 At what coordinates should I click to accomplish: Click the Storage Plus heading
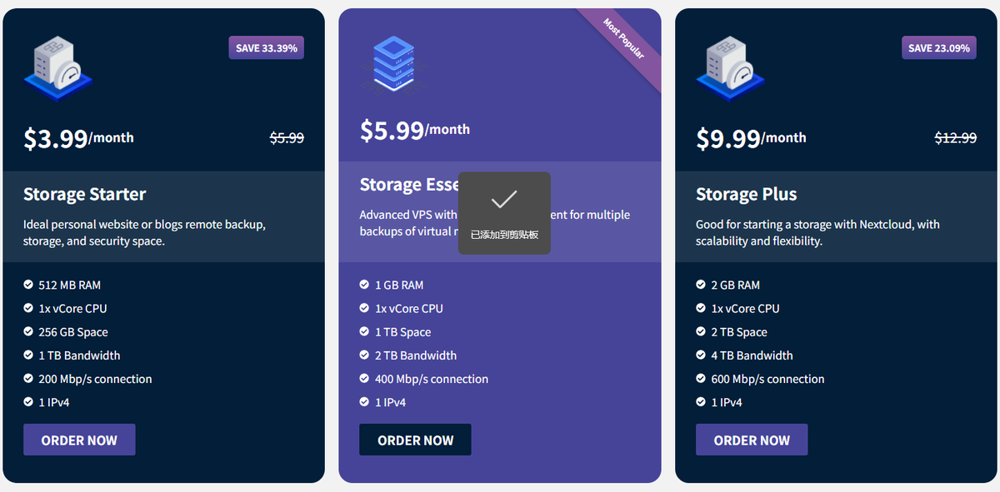click(x=747, y=195)
